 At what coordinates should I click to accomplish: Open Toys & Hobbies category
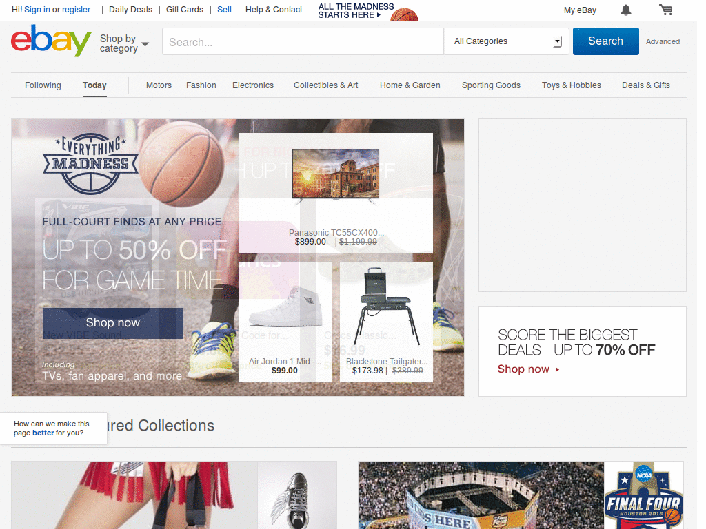[572, 85]
